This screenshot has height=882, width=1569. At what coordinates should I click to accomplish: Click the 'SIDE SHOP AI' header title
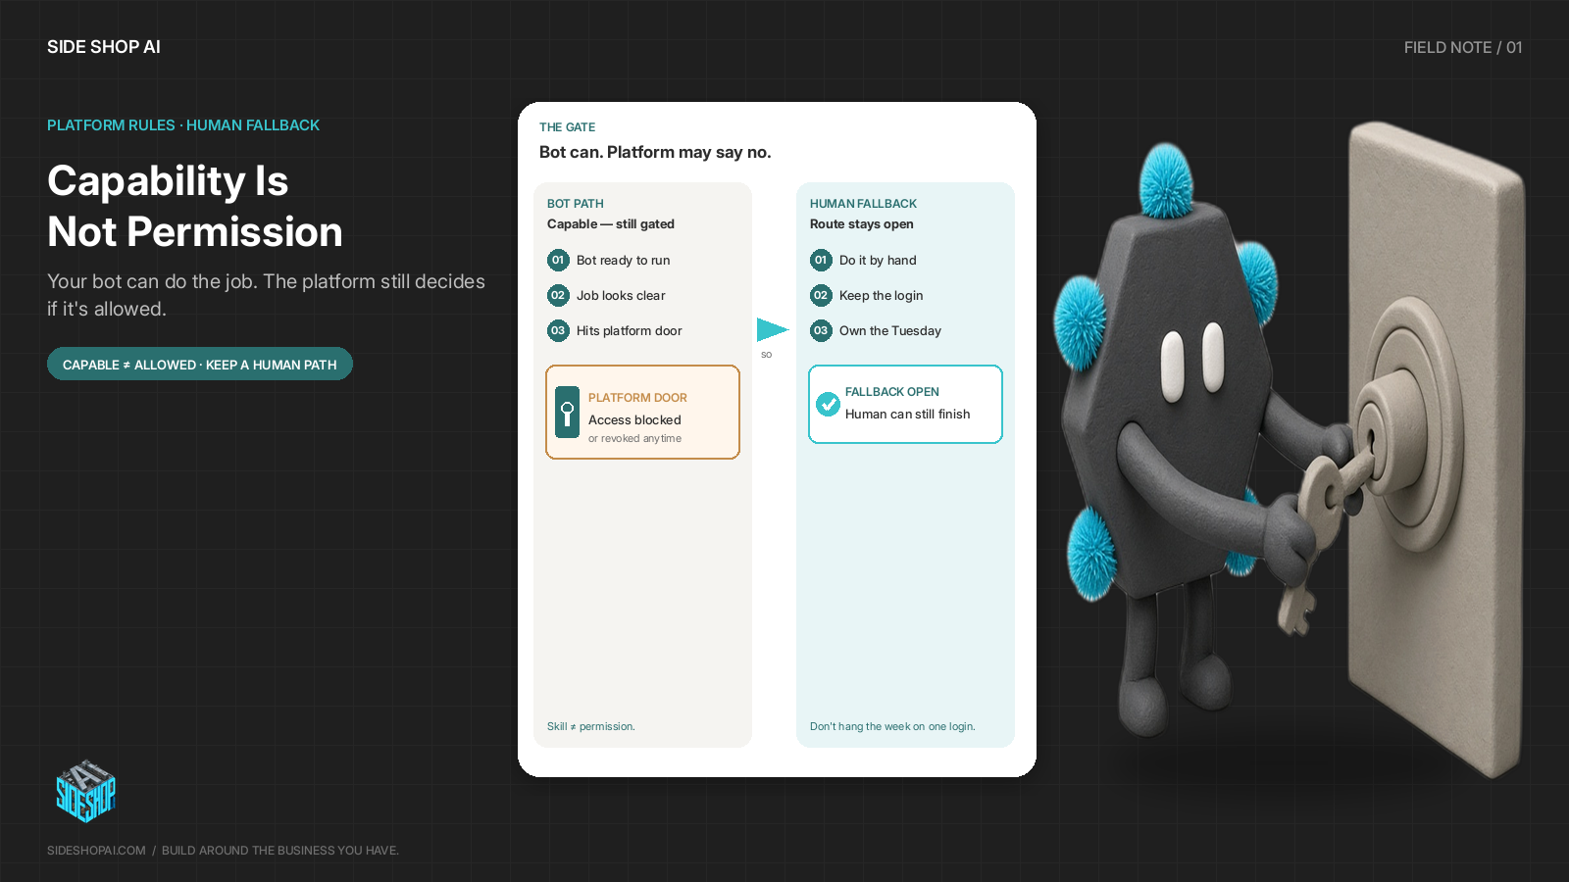[x=104, y=47]
